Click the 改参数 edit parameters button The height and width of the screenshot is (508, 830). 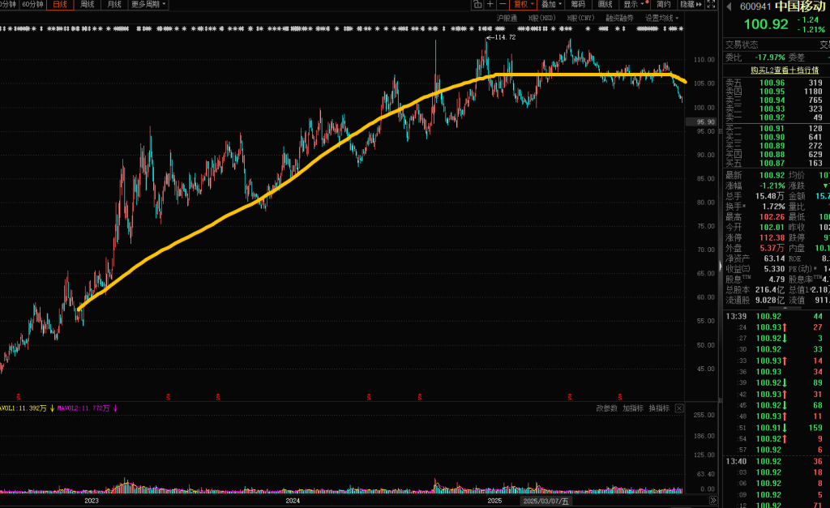pos(606,408)
